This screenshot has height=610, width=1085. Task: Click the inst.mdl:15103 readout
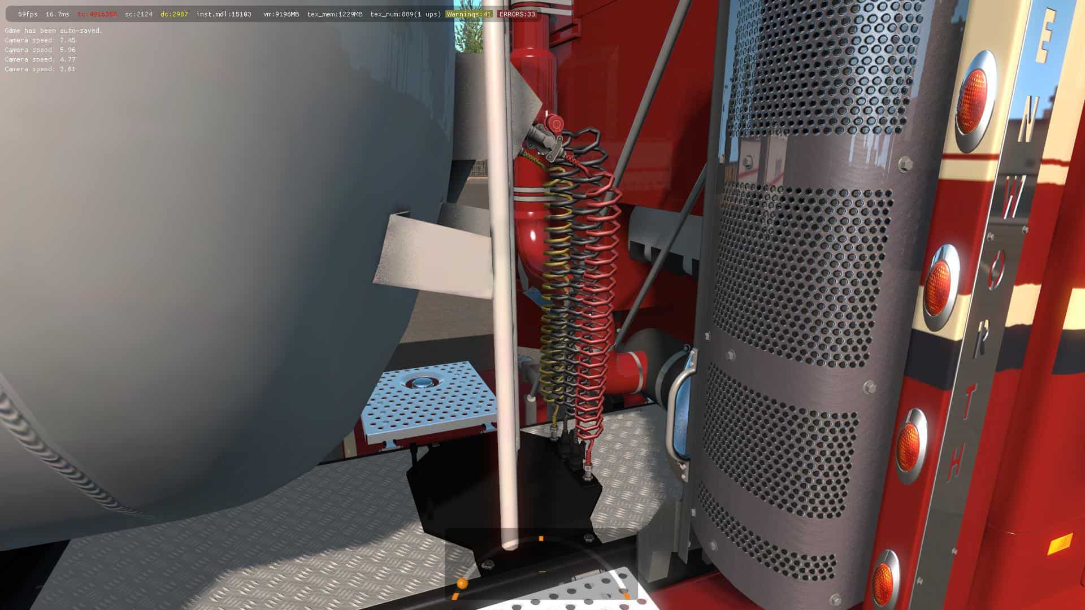pos(224,14)
